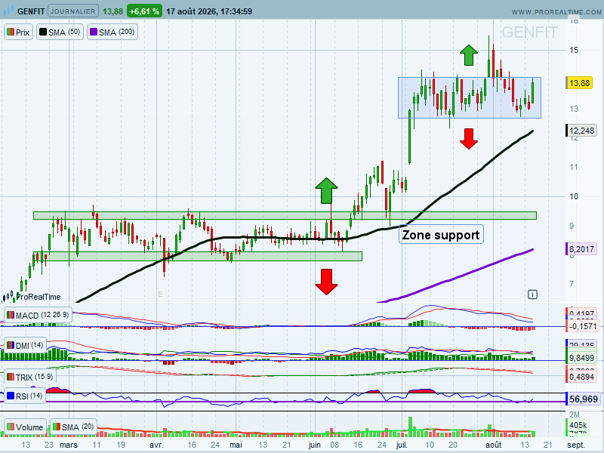Click the avr. date axis label
The image size is (604, 453).
pos(156,445)
